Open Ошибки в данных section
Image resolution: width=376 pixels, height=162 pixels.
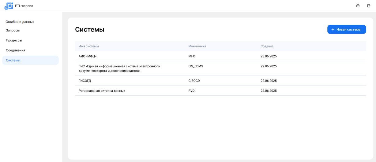(20, 22)
